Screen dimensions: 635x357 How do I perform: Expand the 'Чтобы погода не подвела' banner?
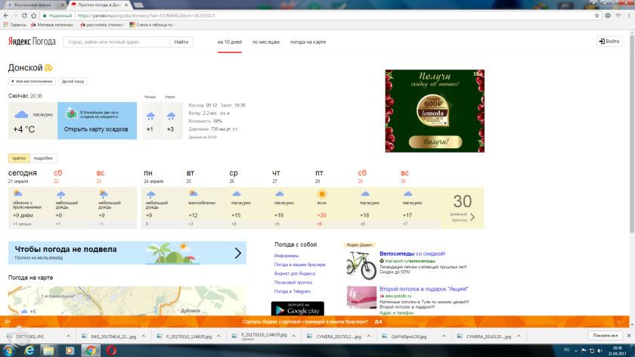(238, 253)
